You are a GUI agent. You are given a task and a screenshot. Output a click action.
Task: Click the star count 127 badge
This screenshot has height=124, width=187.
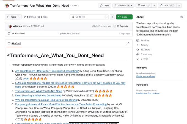click(x=172, y=5)
